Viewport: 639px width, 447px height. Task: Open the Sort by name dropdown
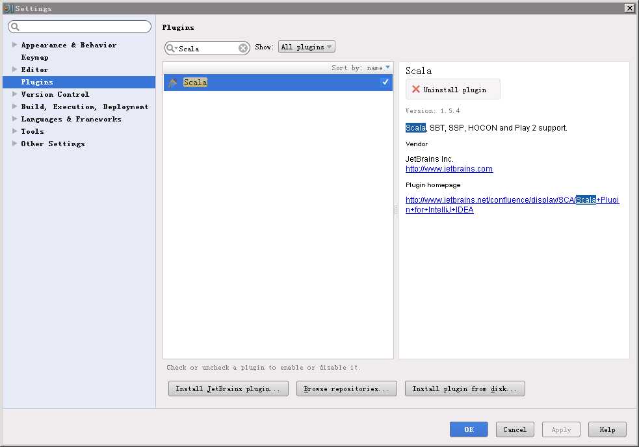coord(361,68)
